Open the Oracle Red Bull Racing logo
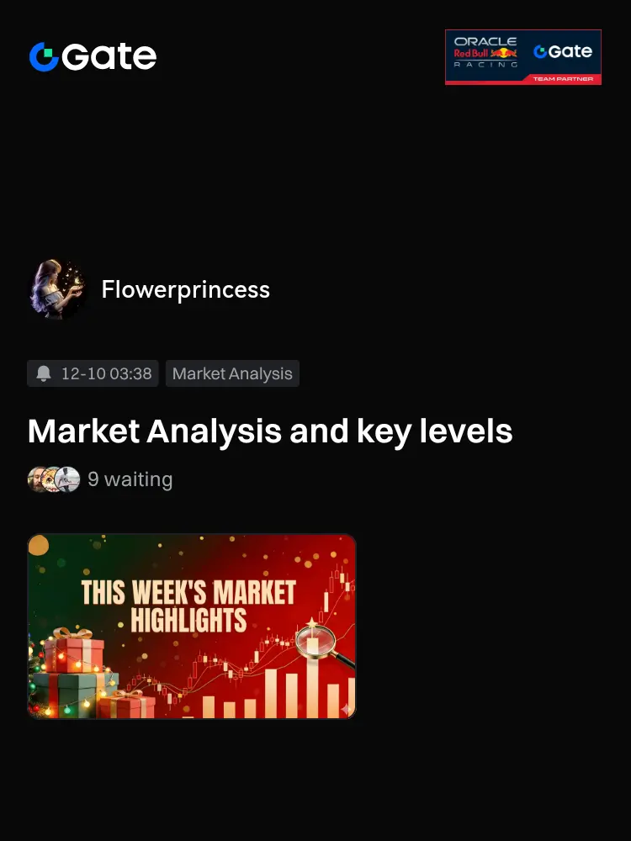Screen dimensions: 631x841 pyautogui.click(x=485, y=52)
